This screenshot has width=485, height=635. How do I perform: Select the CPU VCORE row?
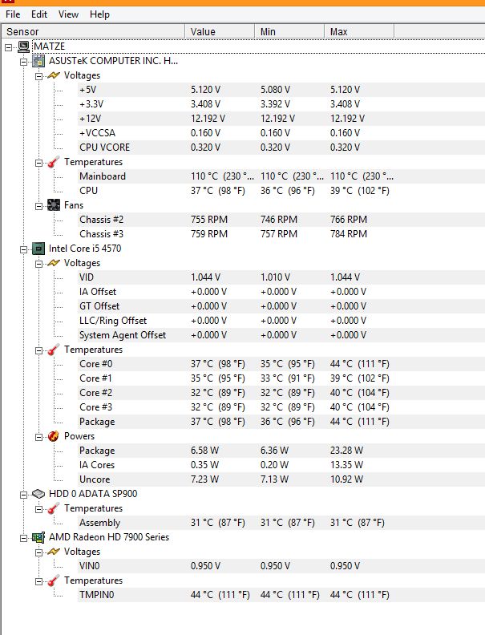[x=281, y=148]
